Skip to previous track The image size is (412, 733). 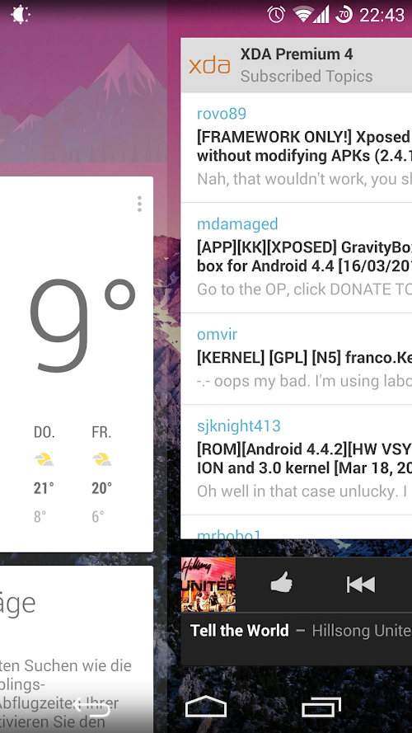[x=361, y=585]
